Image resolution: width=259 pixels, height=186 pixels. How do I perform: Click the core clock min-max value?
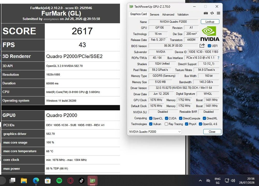(x=66, y=160)
